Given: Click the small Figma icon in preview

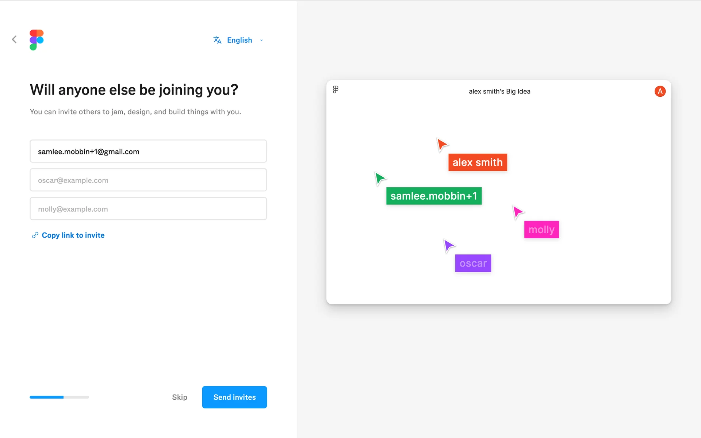Looking at the screenshot, I should (336, 89).
